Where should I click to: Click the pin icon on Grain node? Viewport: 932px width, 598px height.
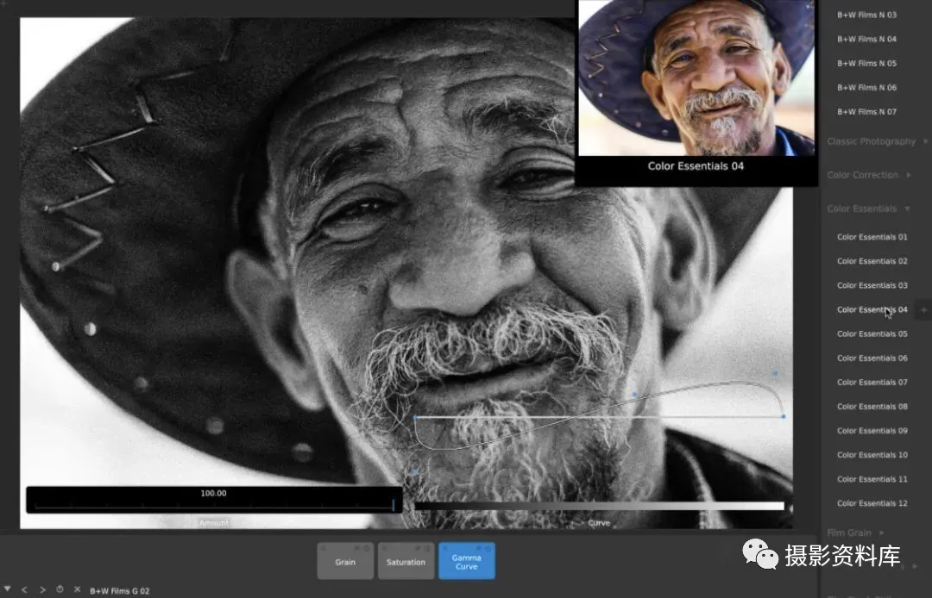(x=357, y=548)
